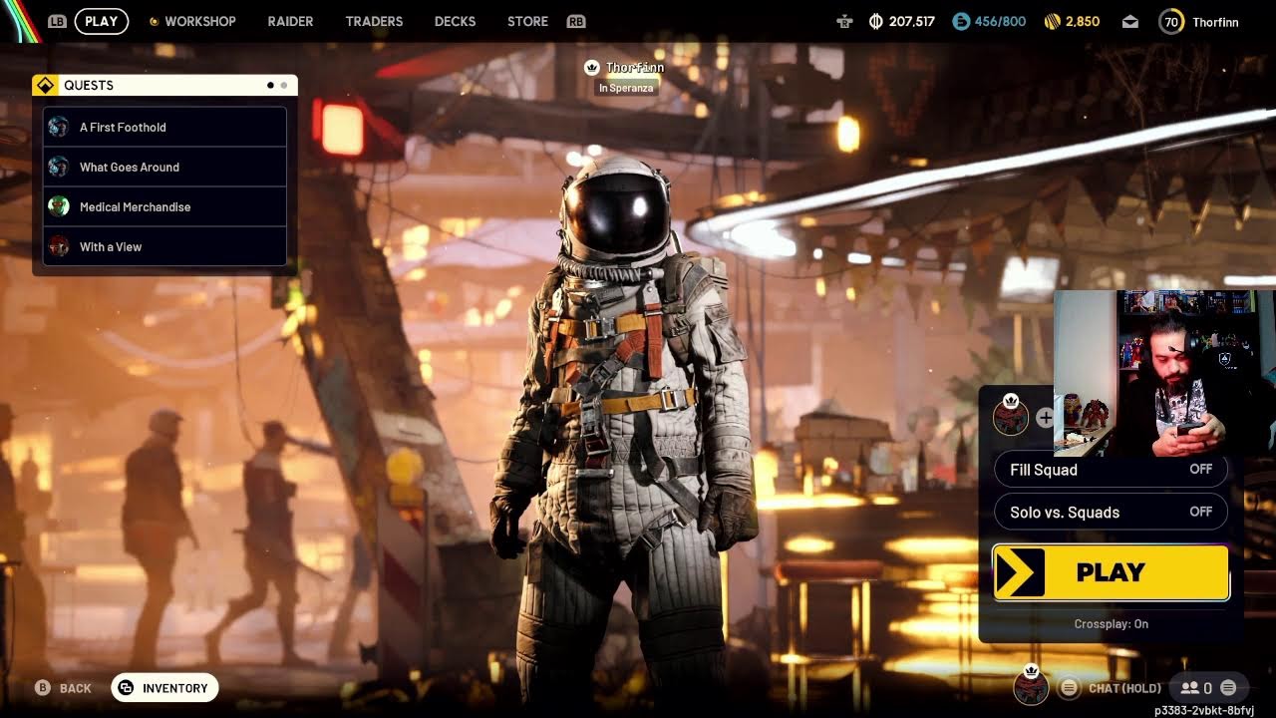Open the With a View quest
Viewport: 1276px width, 718px height.
pos(164,246)
